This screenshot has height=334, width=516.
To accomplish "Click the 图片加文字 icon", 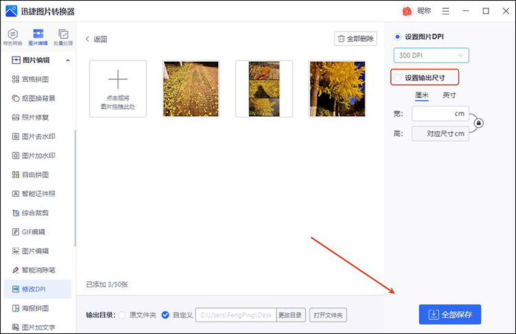I will pyautogui.click(x=15, y=327).
